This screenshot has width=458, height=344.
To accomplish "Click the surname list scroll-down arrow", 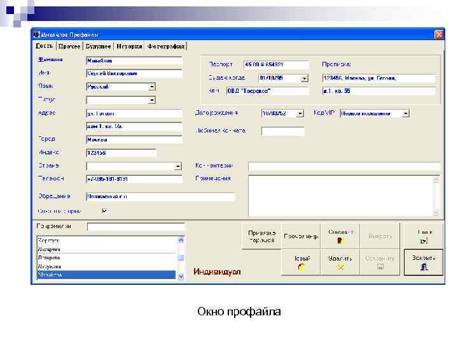I will 181,276.
